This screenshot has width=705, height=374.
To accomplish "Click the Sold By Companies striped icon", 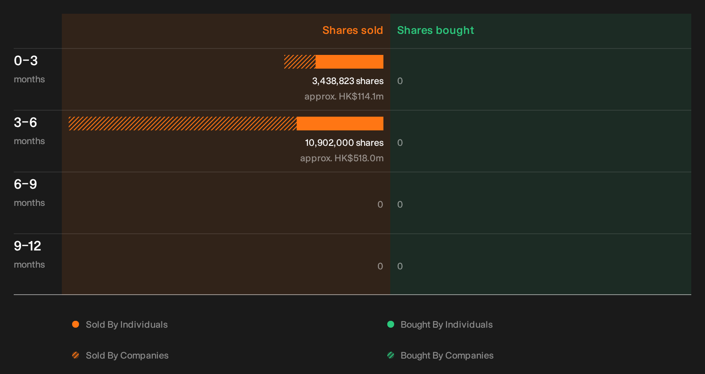I will (x=76, y=355).
